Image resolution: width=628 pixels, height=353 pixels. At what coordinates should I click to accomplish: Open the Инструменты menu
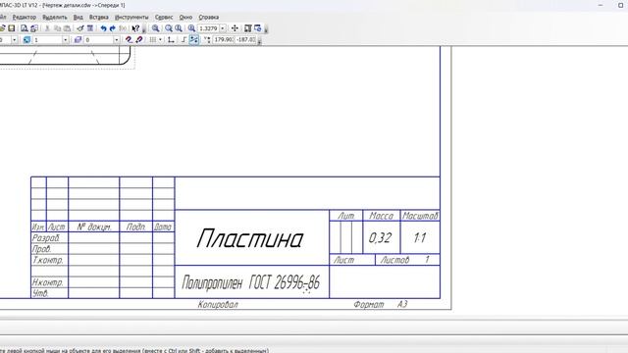(131, 18)
